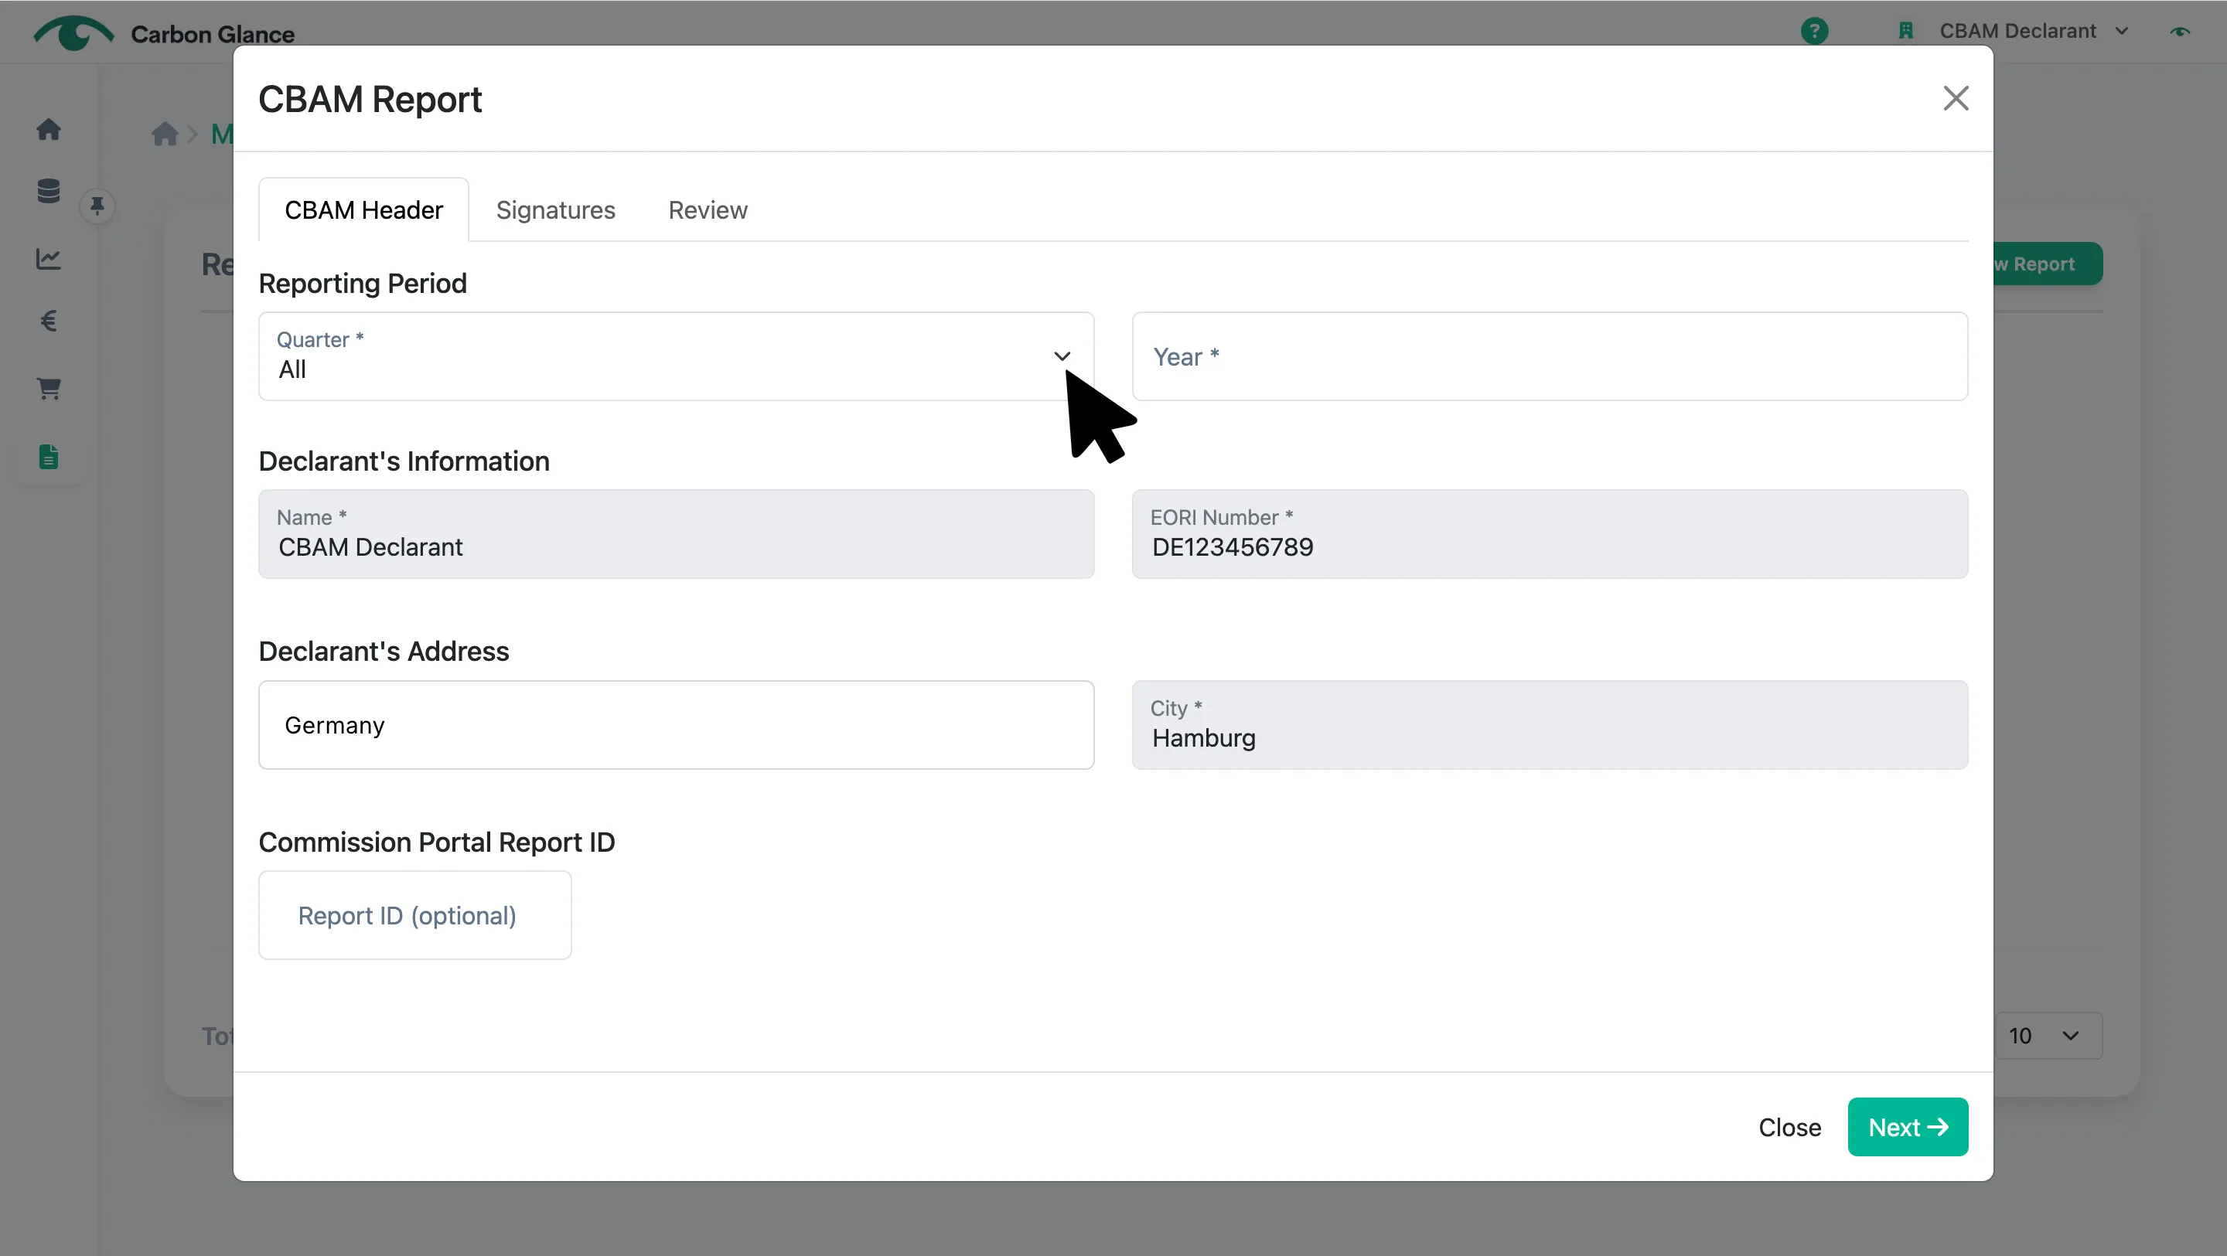Close the CBAM Report dialog with X
2227x1256 pixels.
tap(1956, 98)
